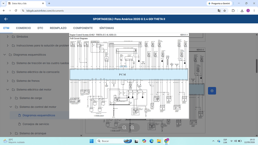The height and width of the screenshot is (145, 258).
Task: Collapse Sistema eléctrico del motor
Action: coord(8,90)
